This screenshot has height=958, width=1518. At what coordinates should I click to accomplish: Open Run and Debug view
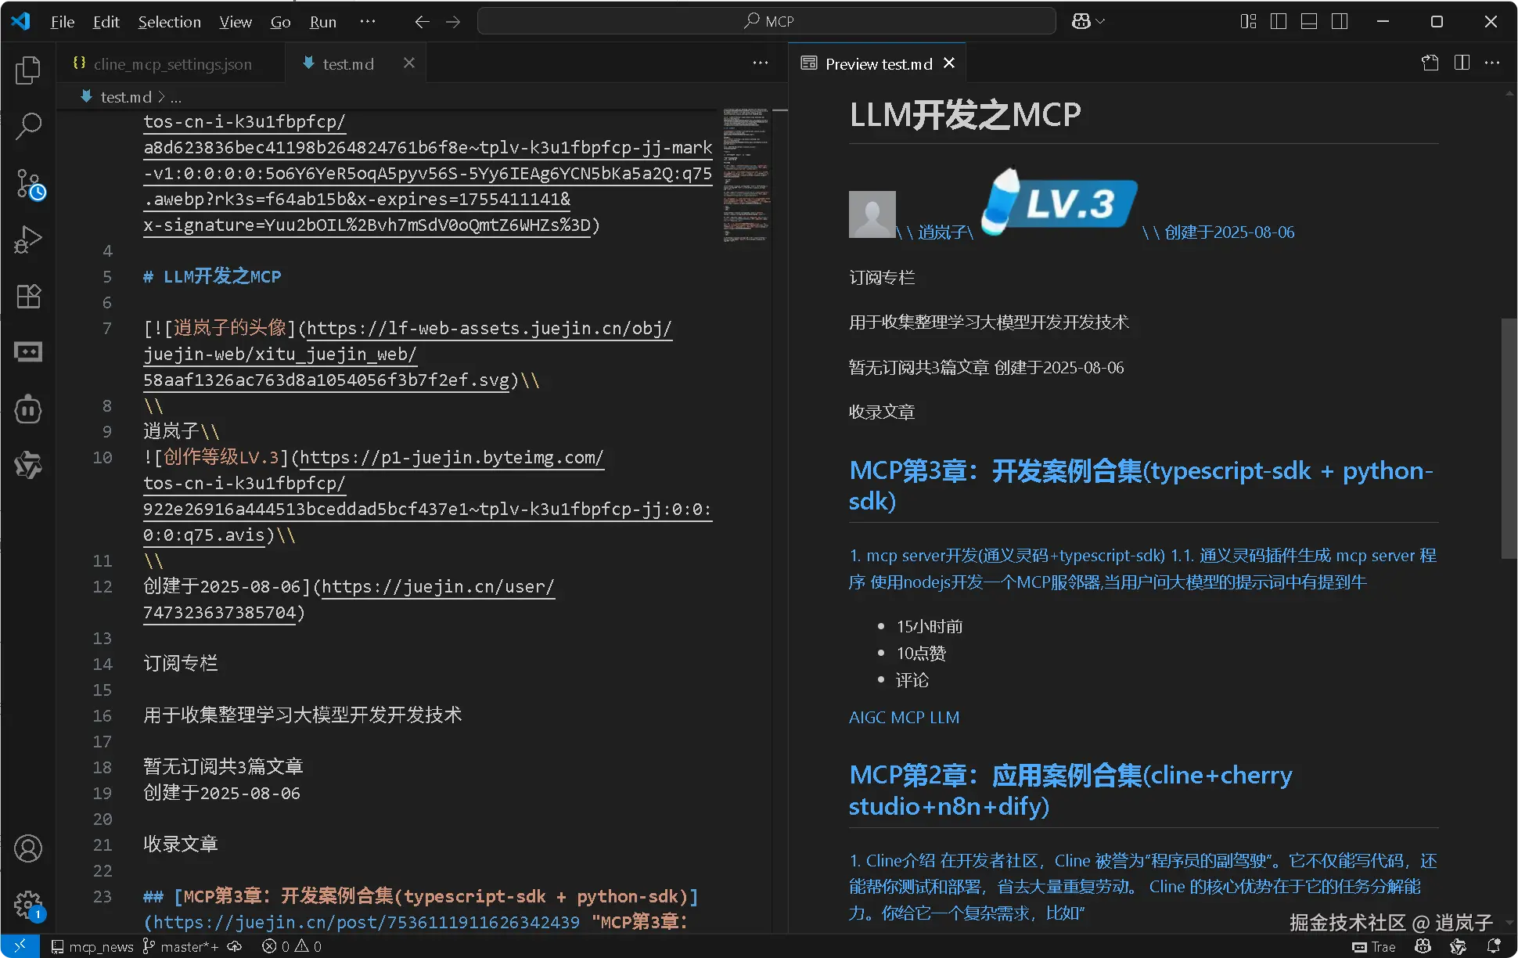pos(28,239)
